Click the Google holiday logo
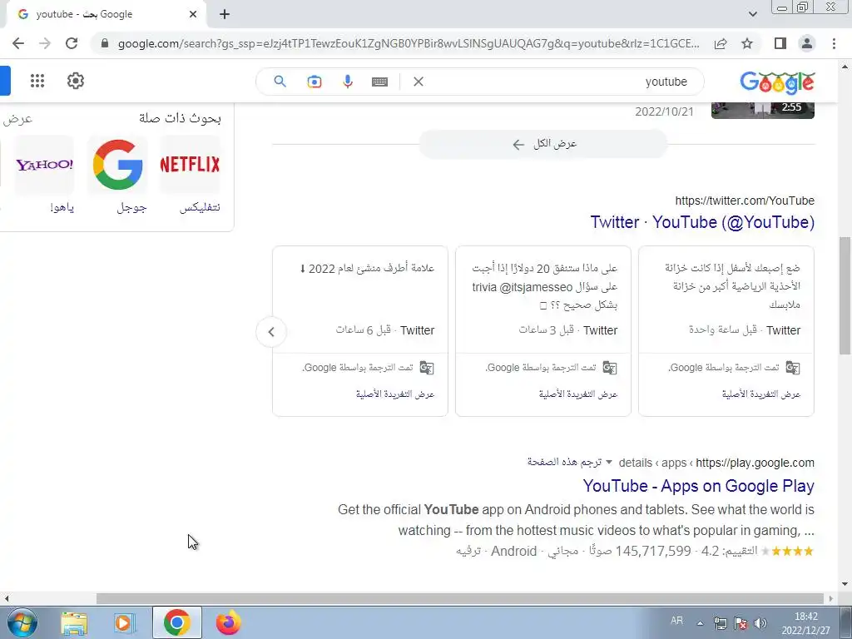The width and height of the screenshot is (852, 639). (777, 82)
